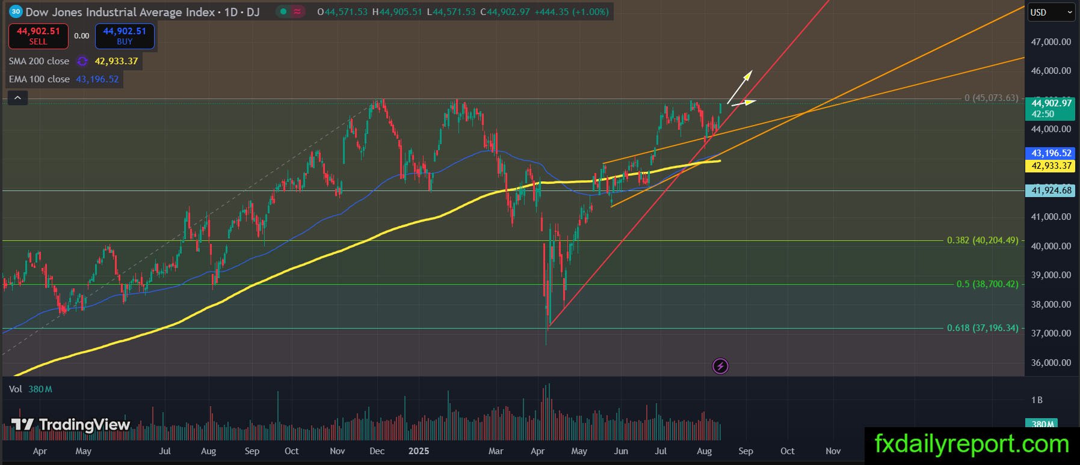Click the 2025 label on the time axis
Screen dimensions: 1080x465
tap(419, 451)
